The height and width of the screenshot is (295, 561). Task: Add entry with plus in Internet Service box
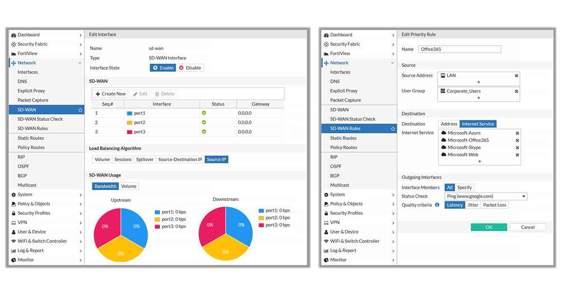point(480,161)
